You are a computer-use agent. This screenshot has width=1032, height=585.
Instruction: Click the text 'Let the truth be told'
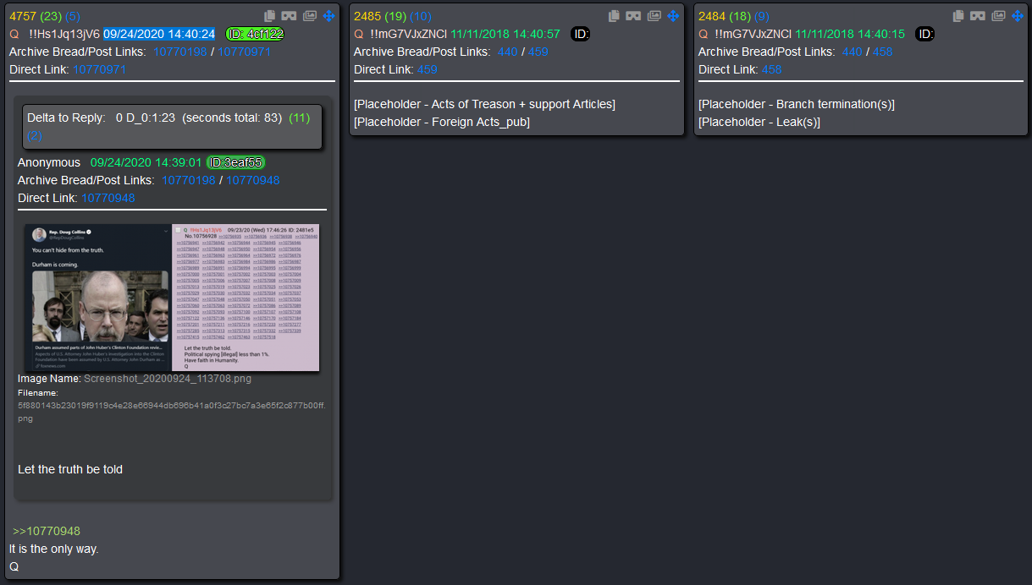(70, 469)
